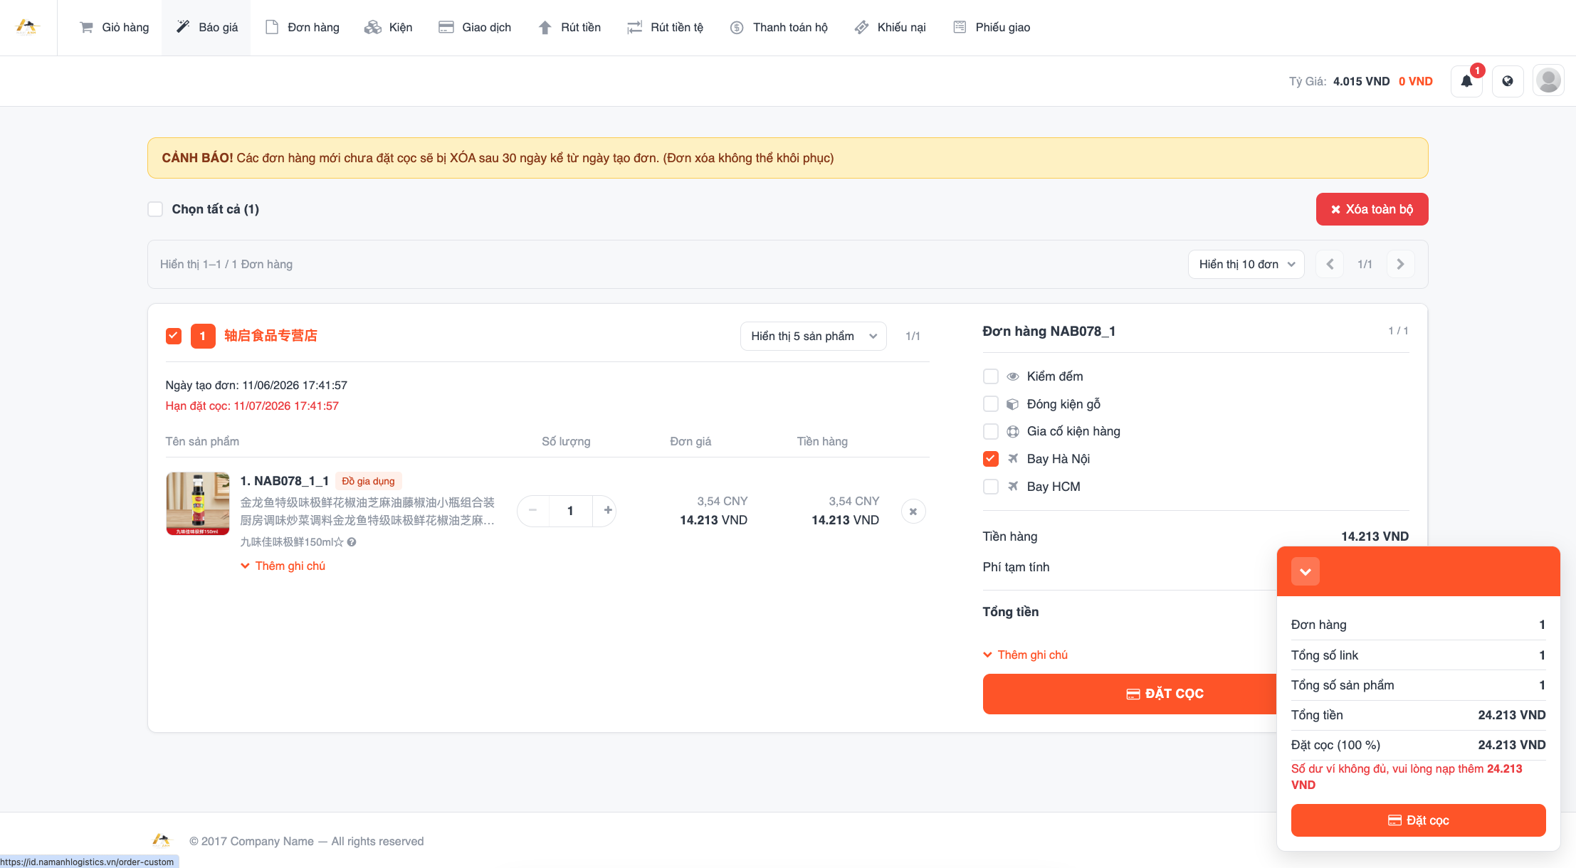The image size is (1576, 868).
Task: Click the large ĐẶT CỌC button
Action: (x=1130, y=694)
